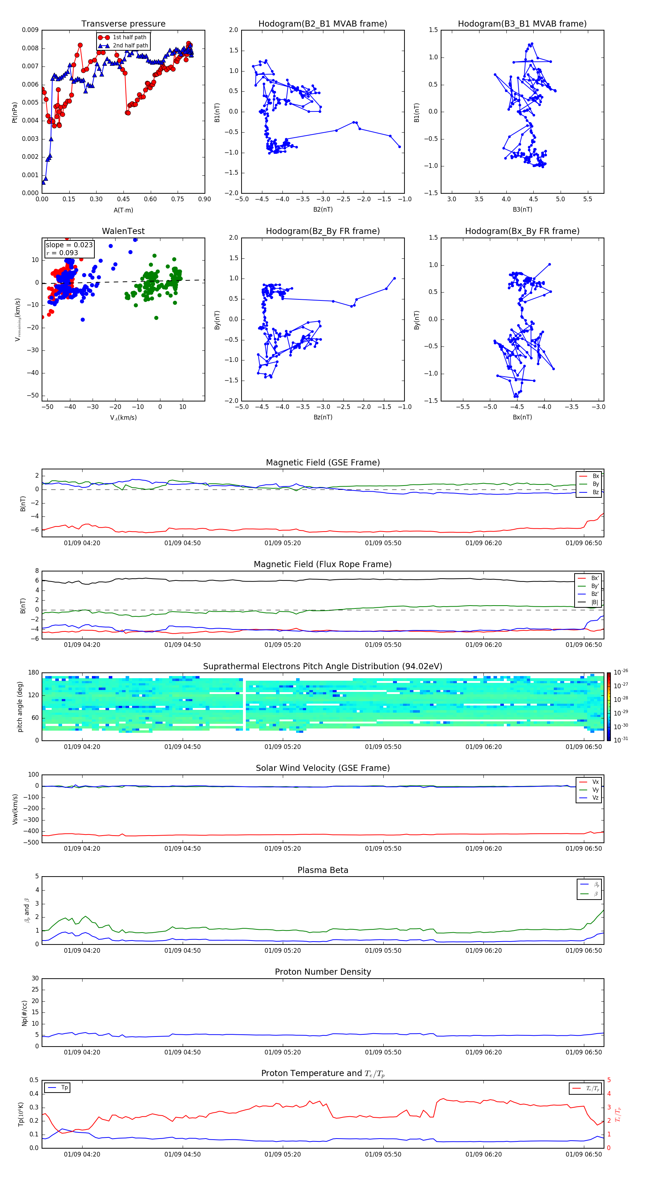Viewport: 646px width, 1186px height.
Task: Select the "βp" Plasma Beta legend entry
Action: (589, 884)
